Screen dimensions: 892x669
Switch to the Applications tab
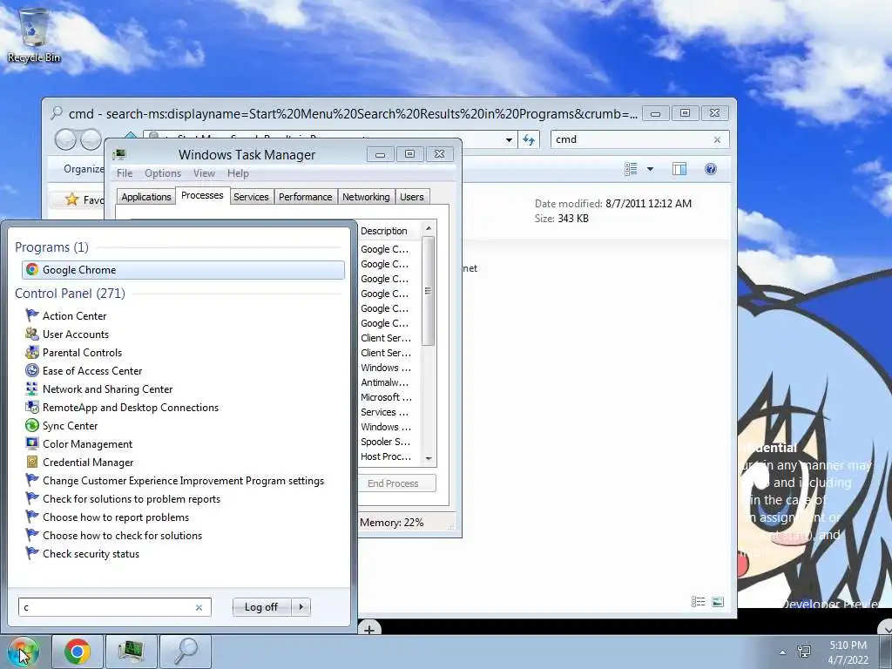pyautogui.click(x=146, y=197)
